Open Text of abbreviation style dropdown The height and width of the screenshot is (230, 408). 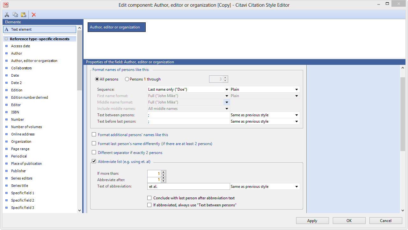tap(296, 187)
